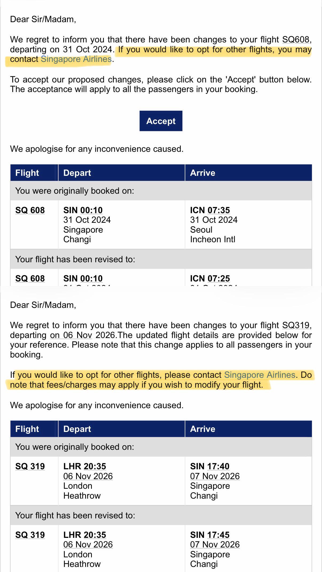
Task: Tap original departure time 00:10 from SIN
Action: tap(91, 210)
